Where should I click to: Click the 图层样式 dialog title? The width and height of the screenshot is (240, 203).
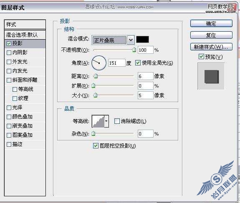point(13,8)
